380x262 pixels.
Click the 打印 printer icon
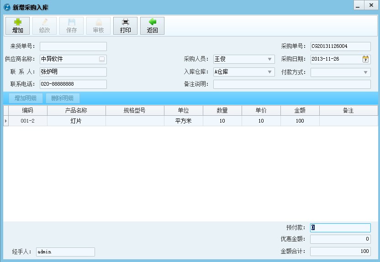click(125, 26)
